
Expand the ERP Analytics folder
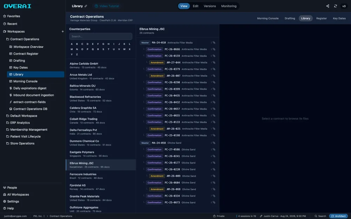pos(18,123)
